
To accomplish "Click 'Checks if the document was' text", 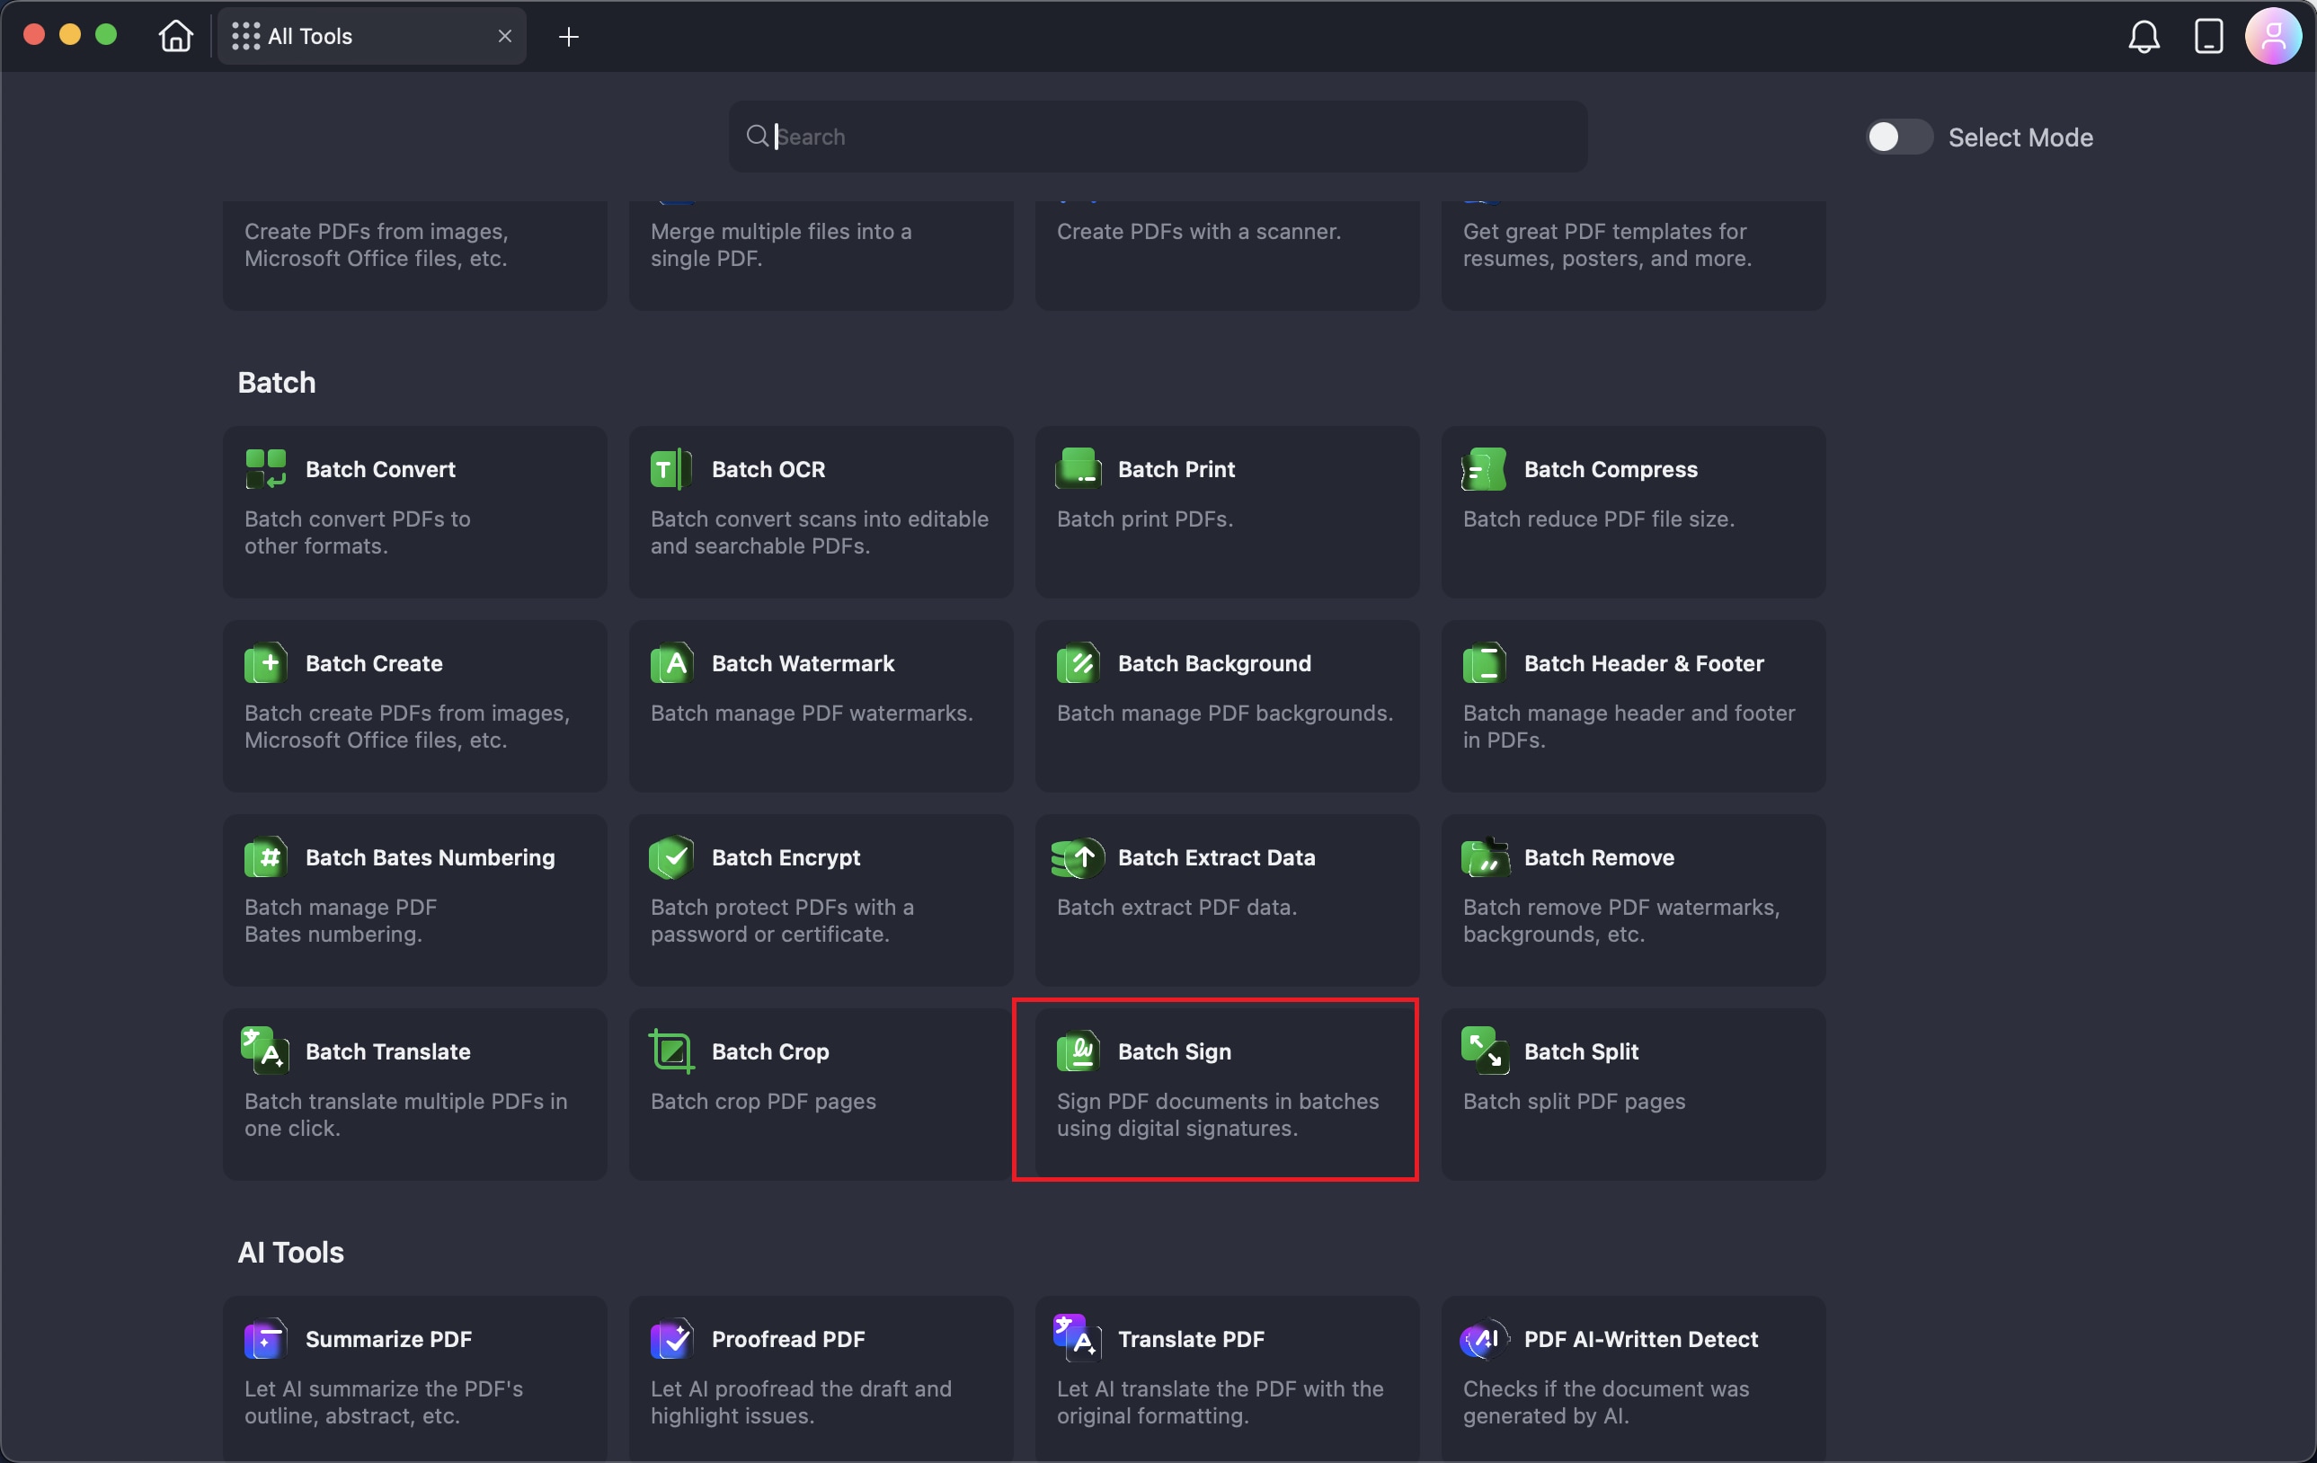I will pyautogui.click(x=1606, y=1389).
